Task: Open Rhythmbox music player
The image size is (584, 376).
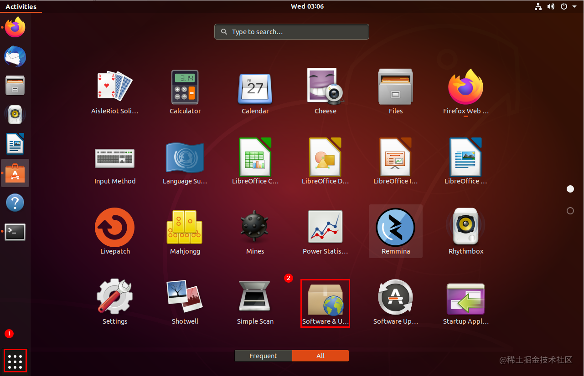Action: pos(465,227)
